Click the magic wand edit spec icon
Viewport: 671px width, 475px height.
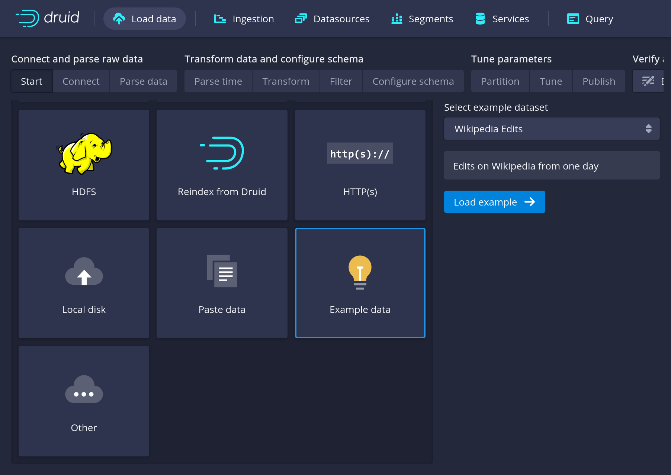[x=648, y=81]
